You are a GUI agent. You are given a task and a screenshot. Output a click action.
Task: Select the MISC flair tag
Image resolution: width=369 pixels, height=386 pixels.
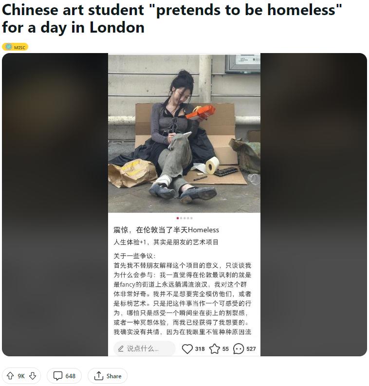tap(15, 47)
